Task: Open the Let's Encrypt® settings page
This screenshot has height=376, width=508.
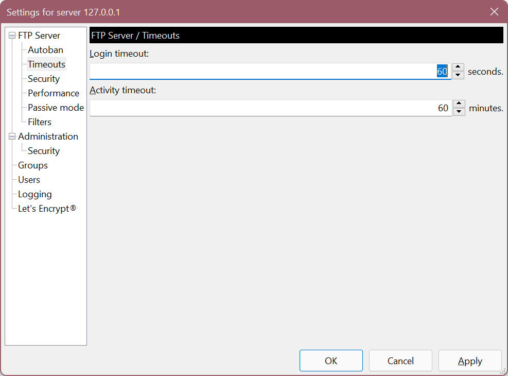Action: pyautogui.click(x=47, y=208)
